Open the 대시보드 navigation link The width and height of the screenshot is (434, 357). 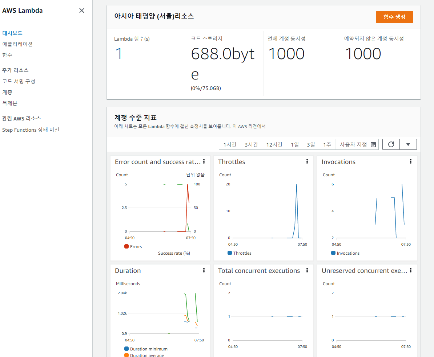click(12, 33)
